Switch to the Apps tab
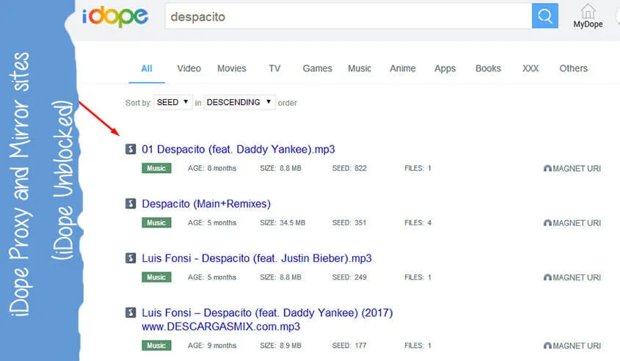This screenshot has width=620, height=361. point(445,68)
